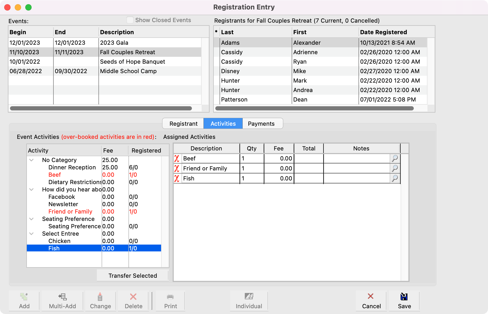Enable Show Closed Events checkbox
This screenshot has height=314, width=488.
click(130, 20)
